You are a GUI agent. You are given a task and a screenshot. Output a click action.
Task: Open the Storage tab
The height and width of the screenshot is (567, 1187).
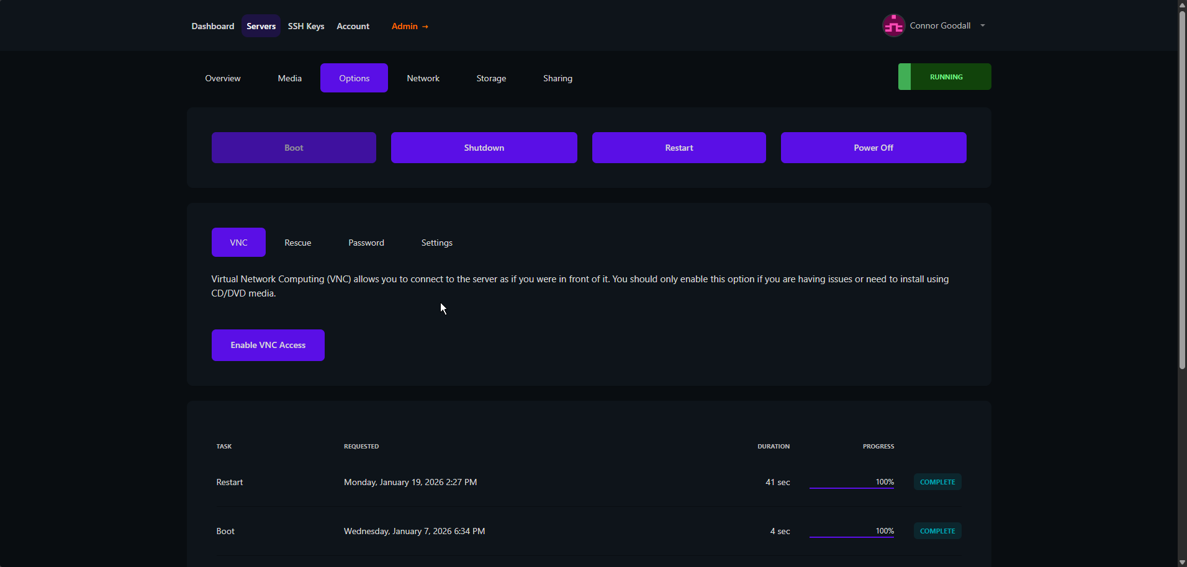tap(491, 78)
